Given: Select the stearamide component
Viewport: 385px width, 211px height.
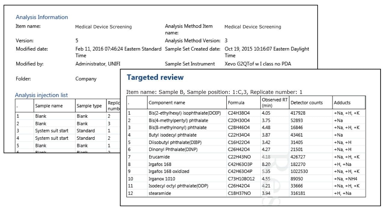Looking at the screenshot, I should (x=160, y=193).
